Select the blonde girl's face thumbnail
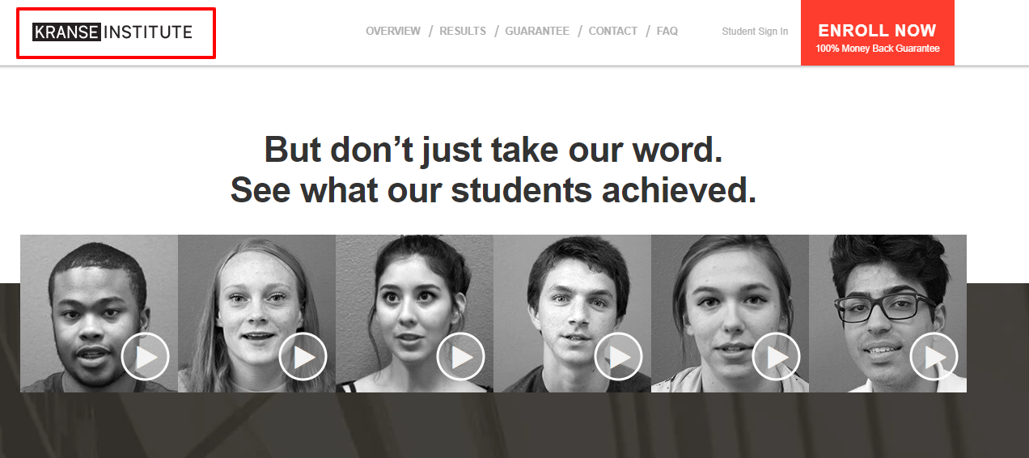The height and width of the screenshot is (458, 1029). (256, 313)
